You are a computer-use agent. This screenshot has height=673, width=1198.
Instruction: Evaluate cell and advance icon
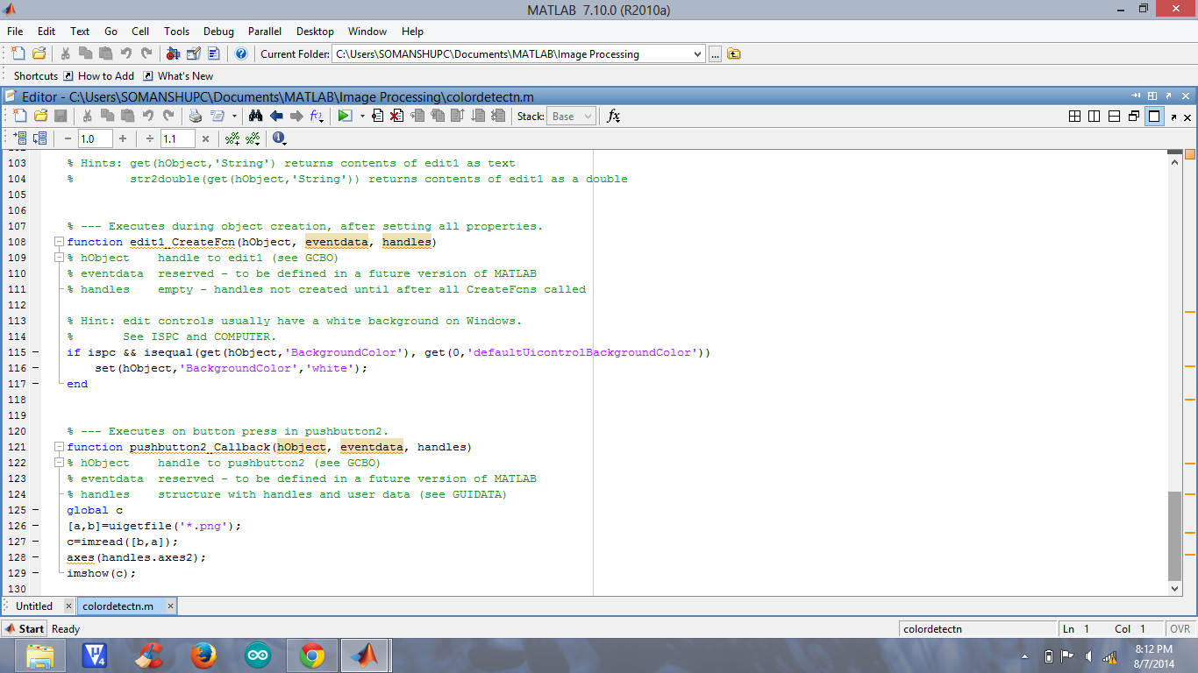pyautogui.click(x=39, y=138)
